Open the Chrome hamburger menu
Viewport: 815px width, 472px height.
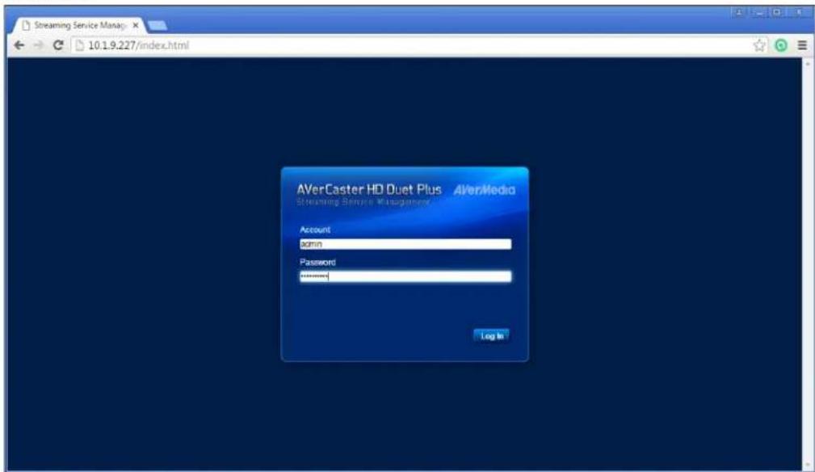click(802, 45)
